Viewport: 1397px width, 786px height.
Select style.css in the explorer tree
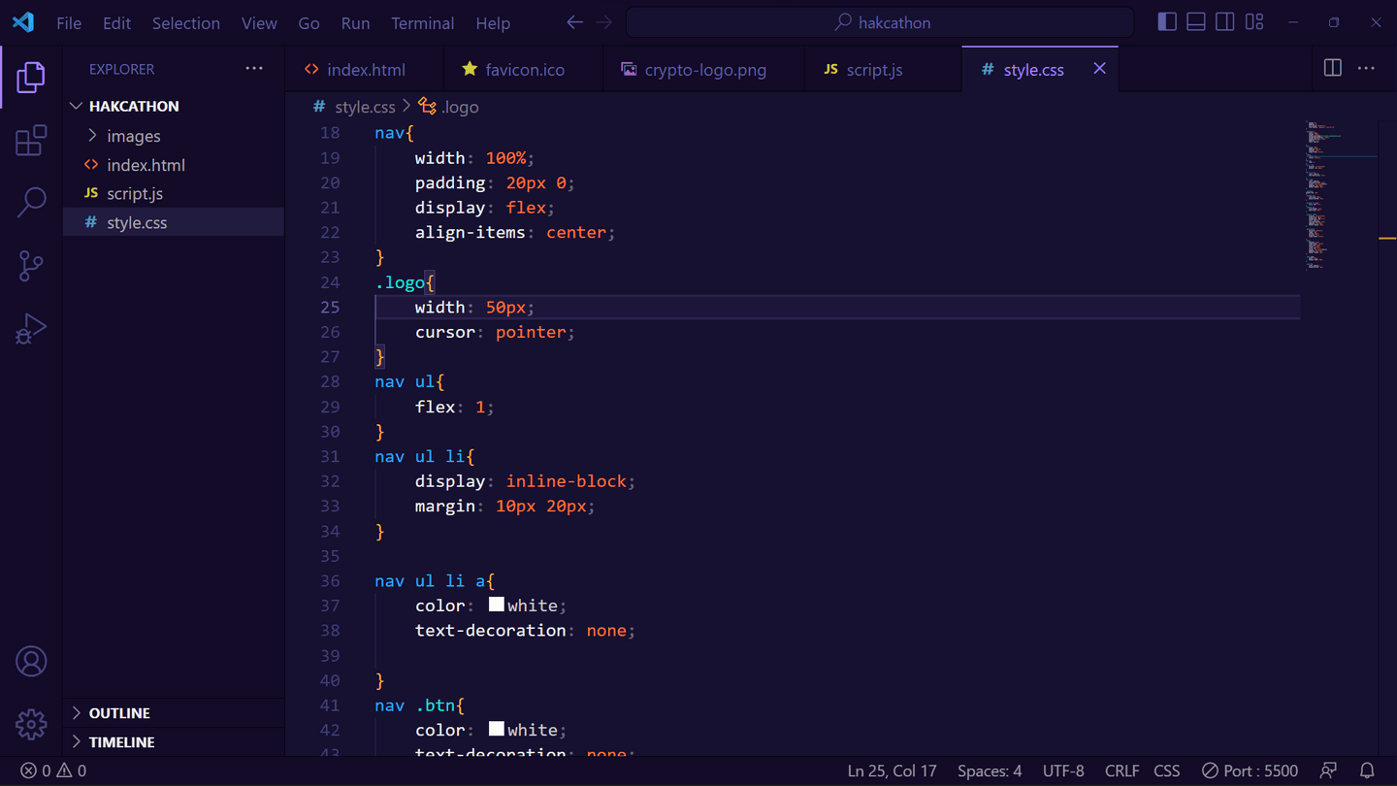174,222
